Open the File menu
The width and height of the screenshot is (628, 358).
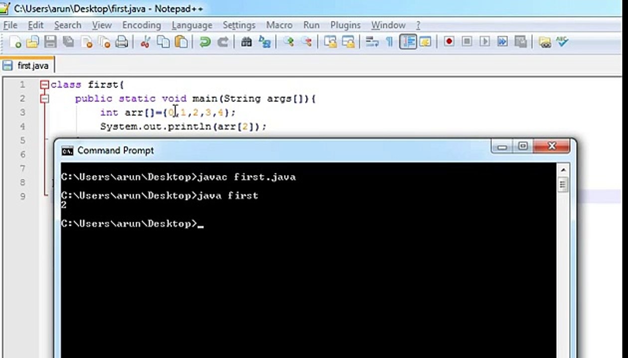click(x=10, y=25)
